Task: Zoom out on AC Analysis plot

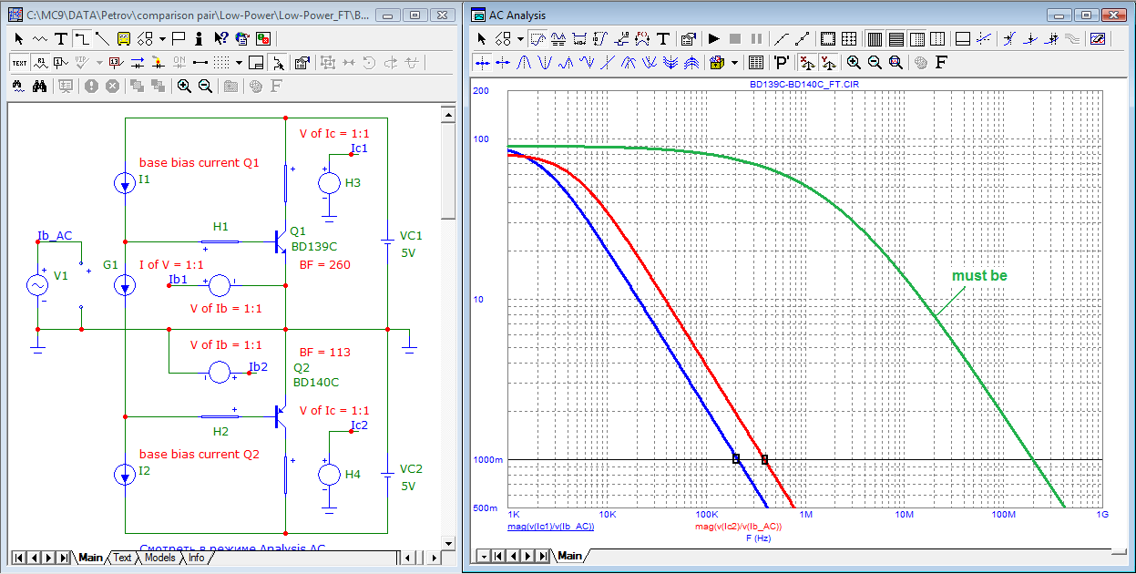Action: 875,62
